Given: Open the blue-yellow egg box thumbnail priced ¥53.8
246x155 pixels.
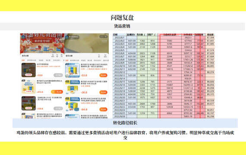Looking at the screenshot, I should (73, 70).
